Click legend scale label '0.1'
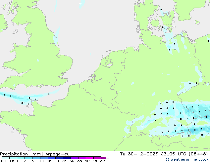This screenshot has width=210, height=162. click(4, 161)
